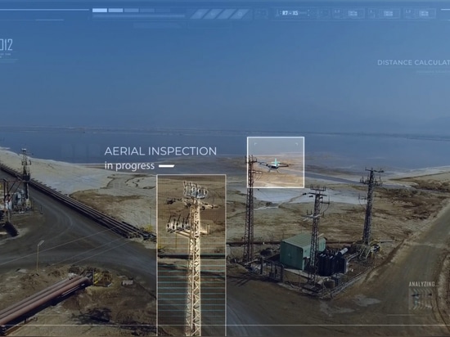Click the faint square icon left of R7 - X5

[261, 13]
